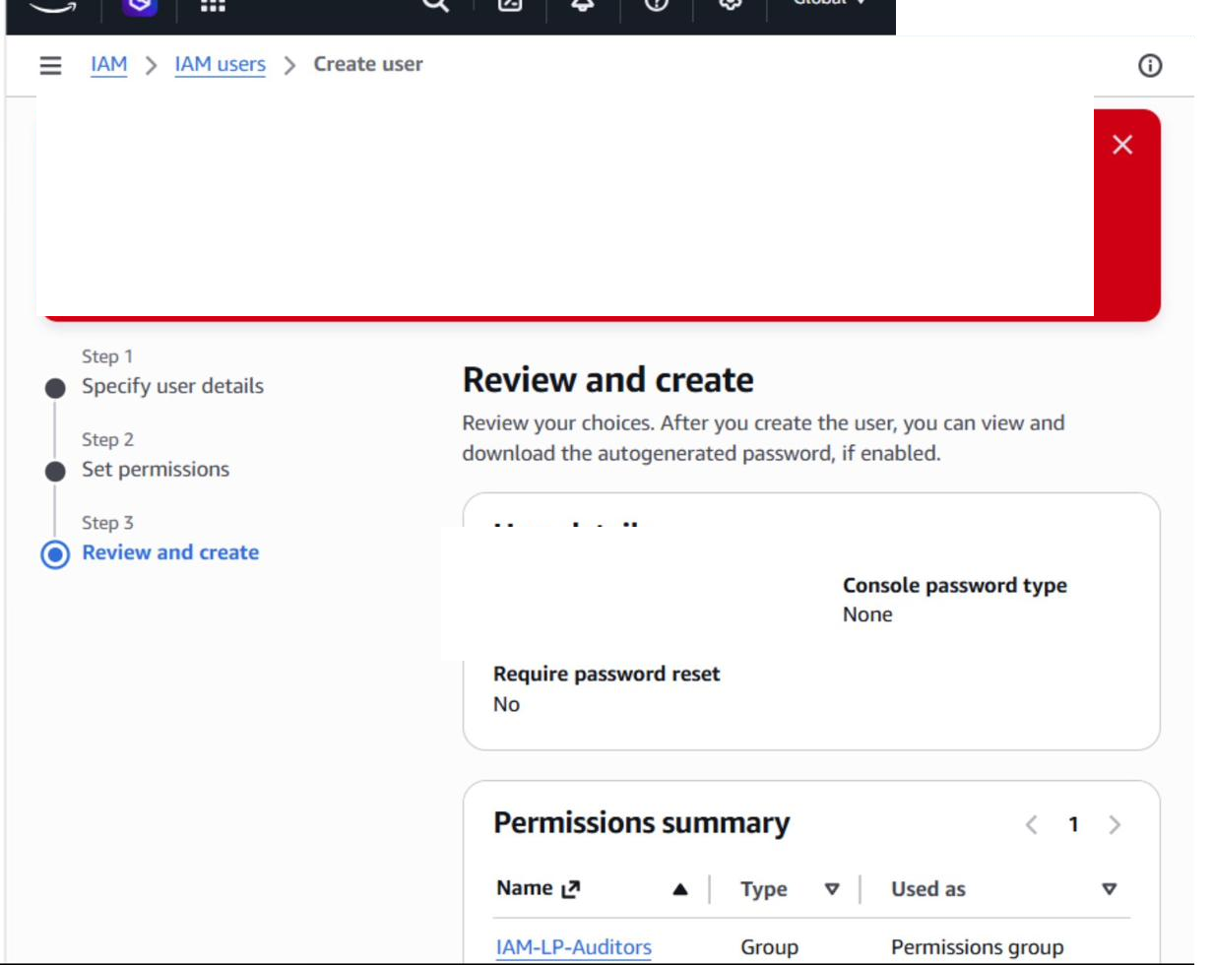This screenshot has width=1213, height=965.
Task: Open the IAM-LP-Auditors group link
Action: point(574,947)
